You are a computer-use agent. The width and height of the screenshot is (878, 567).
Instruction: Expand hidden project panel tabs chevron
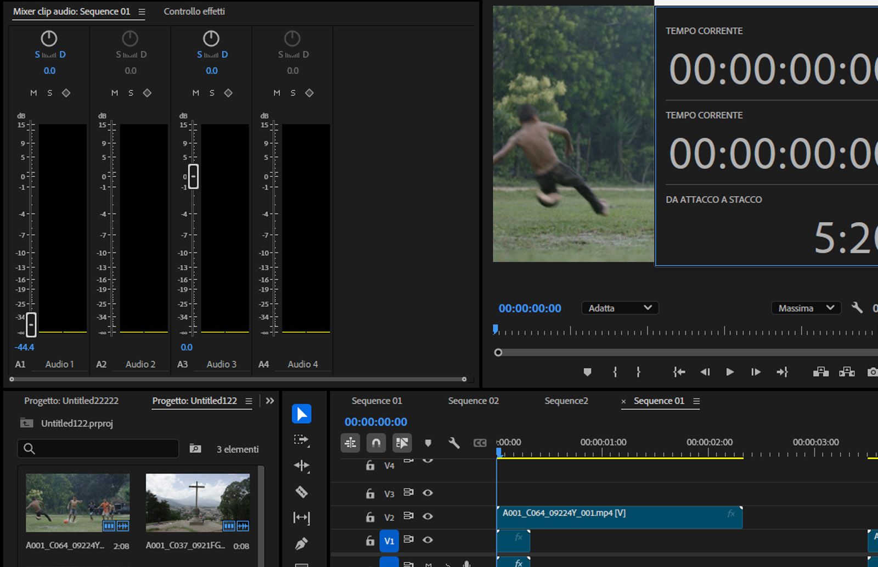point(270,401)
